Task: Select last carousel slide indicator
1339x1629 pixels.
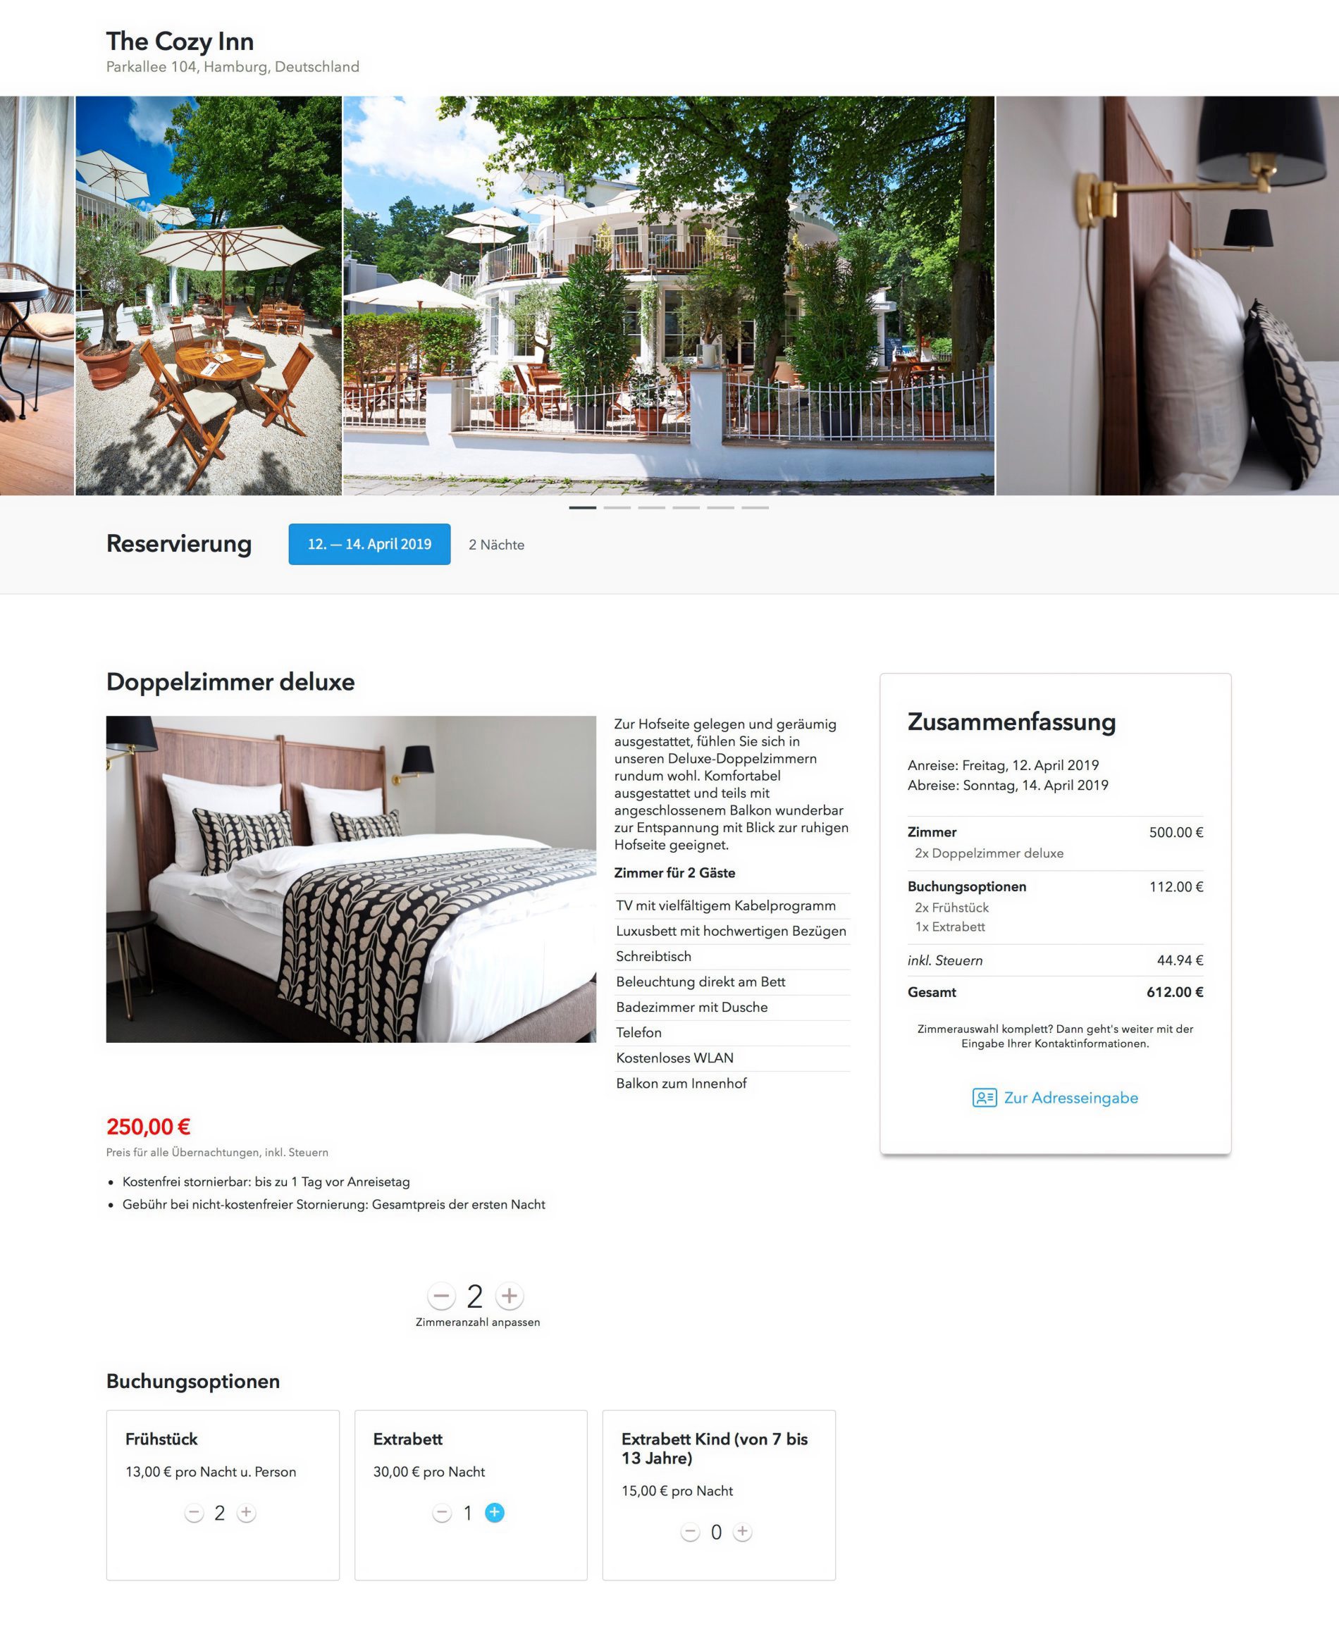Action: click(755, 507)
